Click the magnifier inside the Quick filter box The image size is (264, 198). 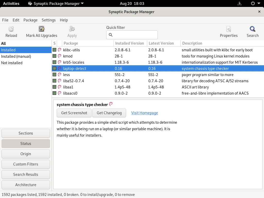111,35
